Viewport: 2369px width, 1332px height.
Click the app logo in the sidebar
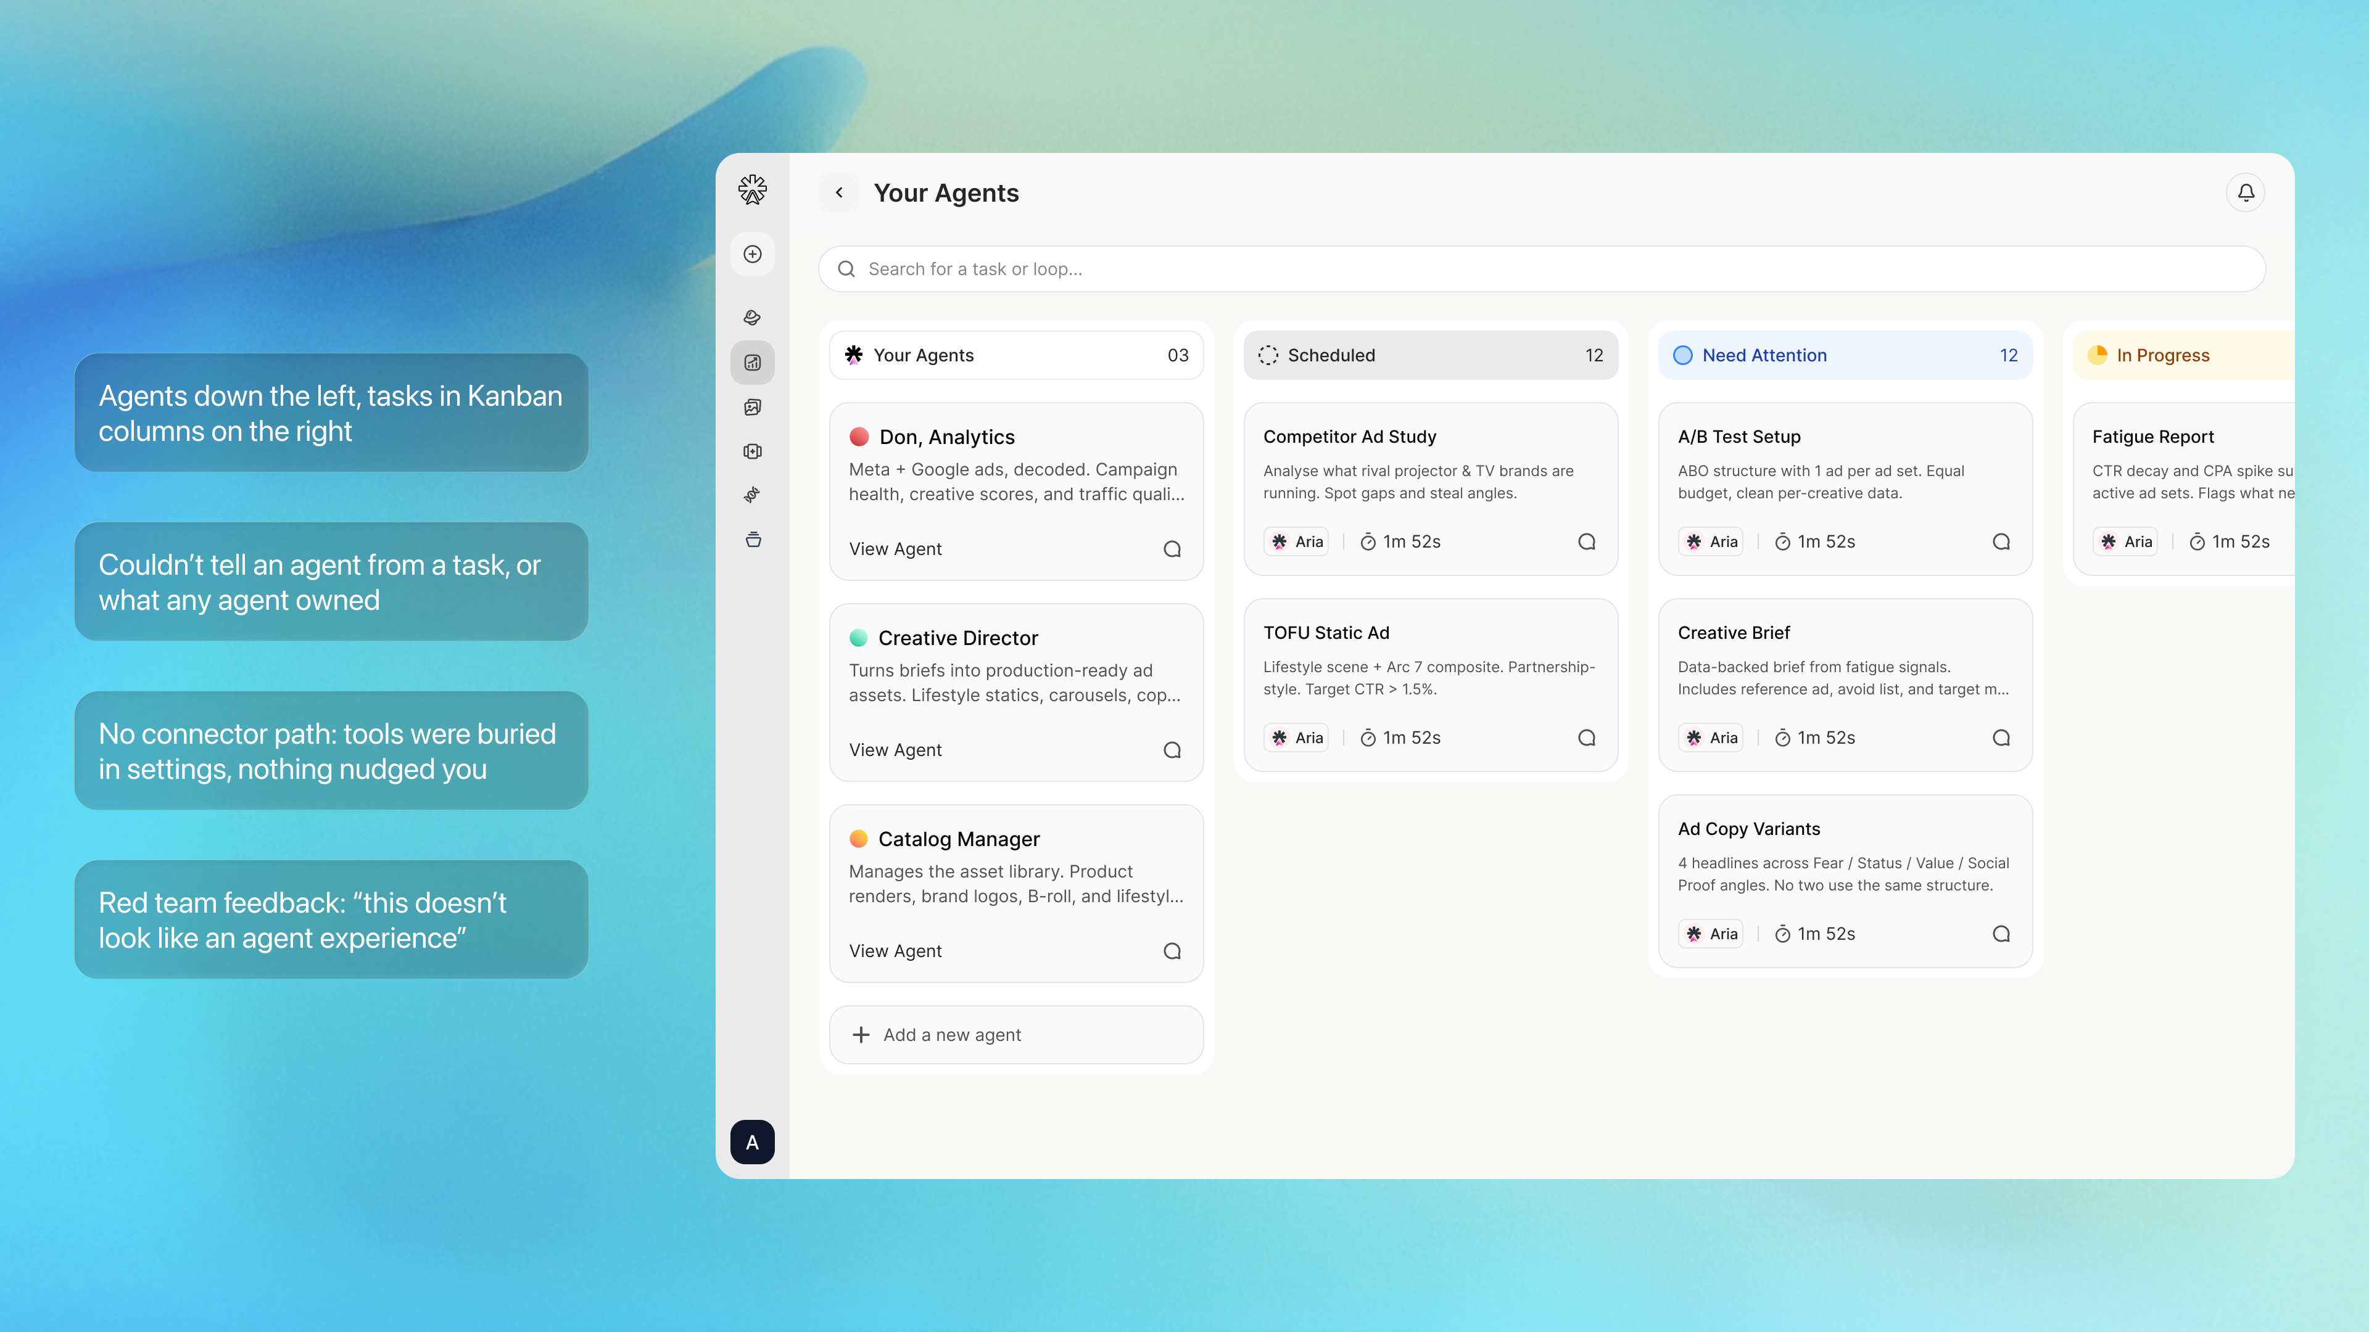(752, 191)
